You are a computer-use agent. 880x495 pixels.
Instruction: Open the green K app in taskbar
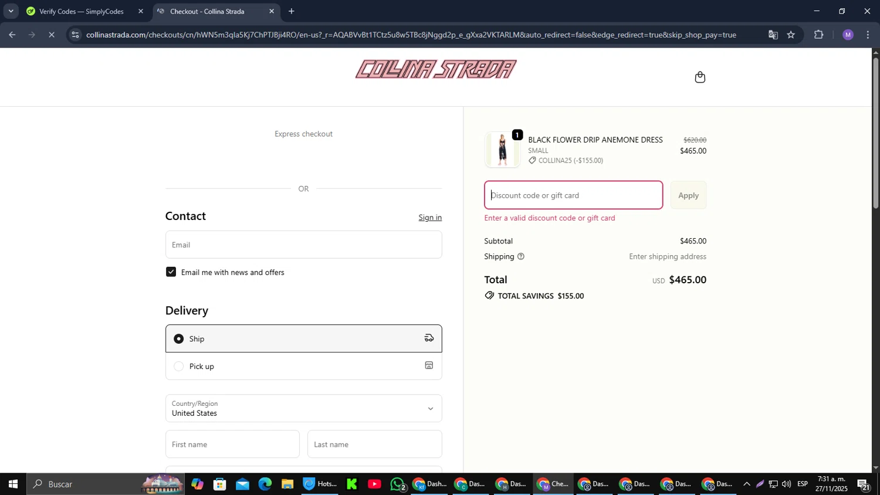click(x=352, y=484)
